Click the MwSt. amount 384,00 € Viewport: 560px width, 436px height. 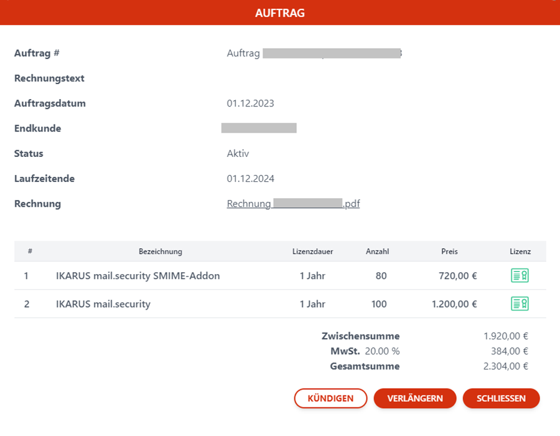point(509,351)
